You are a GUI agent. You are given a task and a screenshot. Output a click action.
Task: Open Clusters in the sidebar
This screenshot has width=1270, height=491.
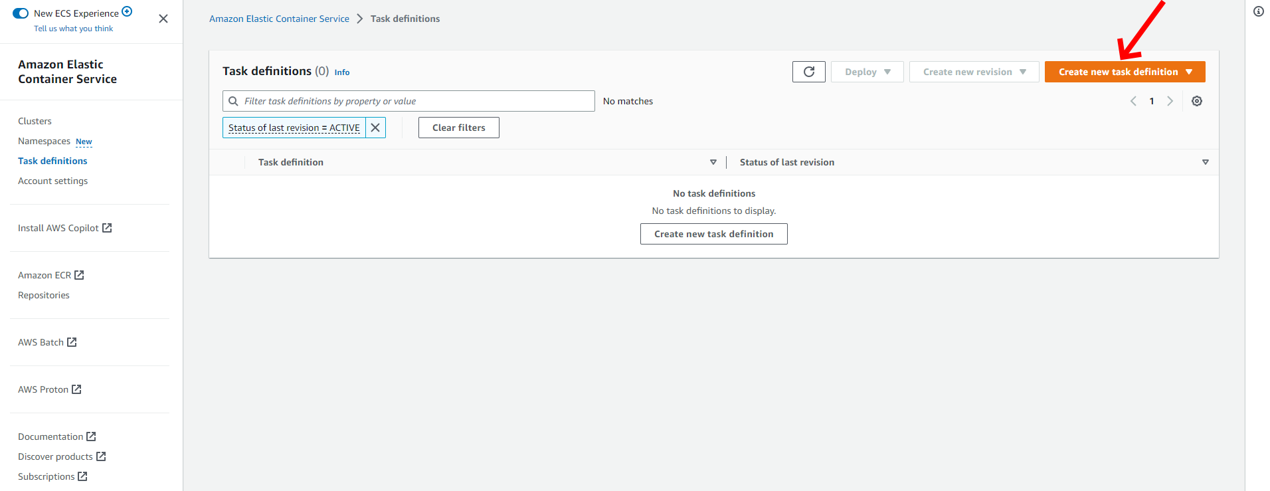pos(35,121)
